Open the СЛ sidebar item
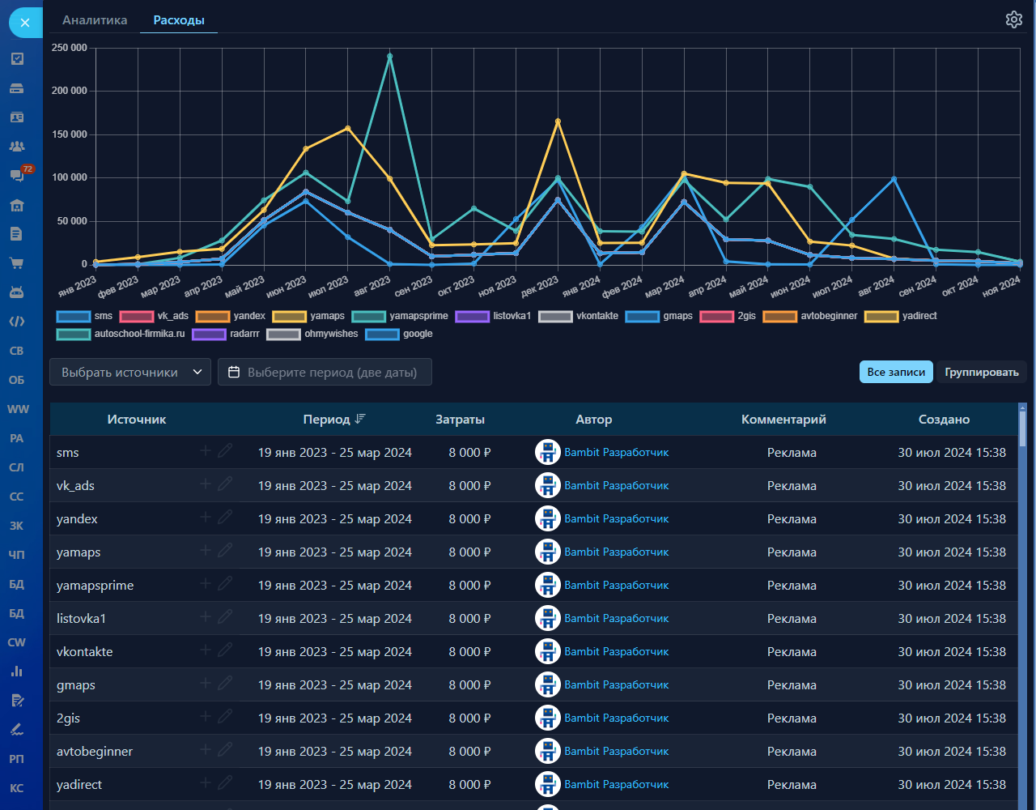This screenshot has width=1036, height=810. click(x=17, y=467)
